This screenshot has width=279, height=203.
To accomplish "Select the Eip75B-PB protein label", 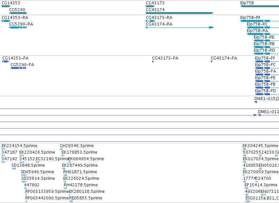I will coord(265,84).
